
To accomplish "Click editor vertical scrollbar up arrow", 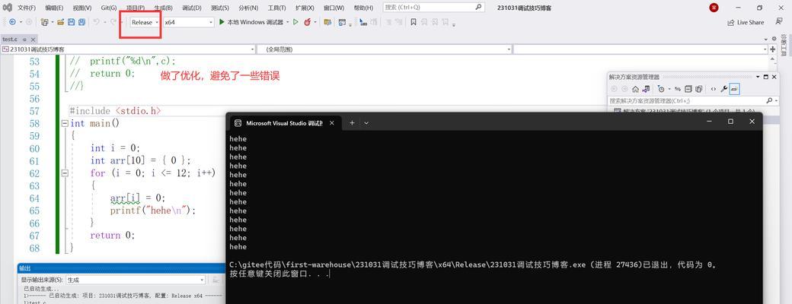I will pyautogui.click(x=773, y=59).
